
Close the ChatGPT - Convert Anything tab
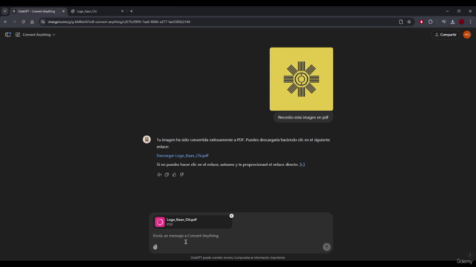point(63,11)
